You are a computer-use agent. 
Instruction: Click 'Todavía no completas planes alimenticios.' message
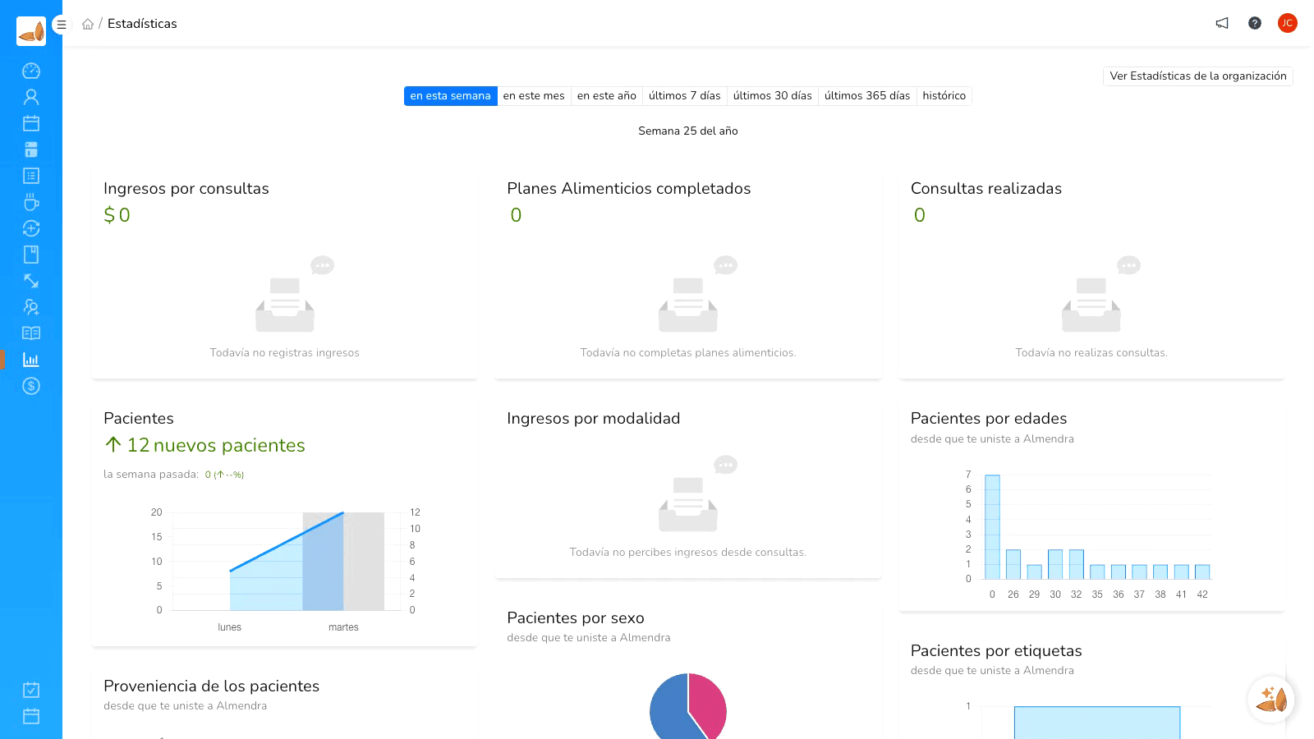688,353
